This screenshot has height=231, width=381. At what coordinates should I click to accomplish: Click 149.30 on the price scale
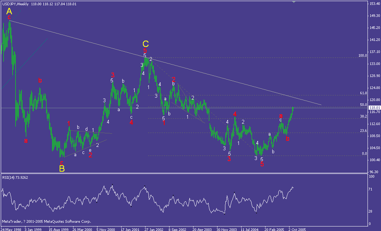[375, 15]
